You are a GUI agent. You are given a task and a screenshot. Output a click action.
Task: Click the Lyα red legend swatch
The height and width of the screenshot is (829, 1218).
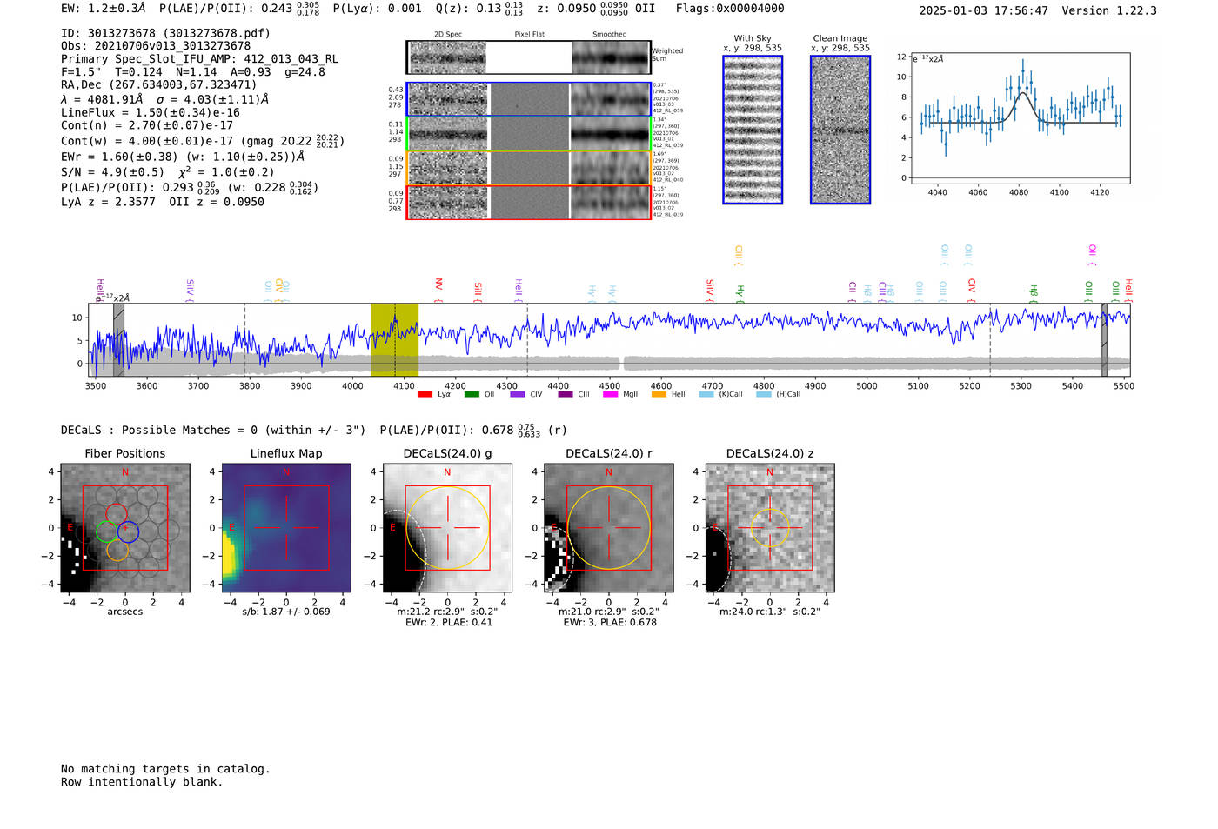(x=425, y=394)
